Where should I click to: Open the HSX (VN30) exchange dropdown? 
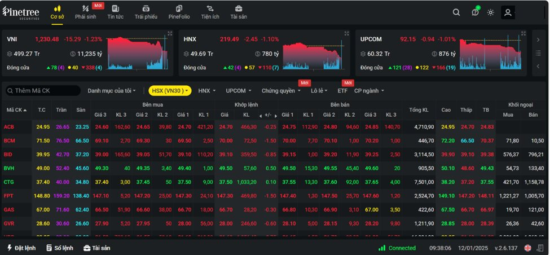[170, 90]
